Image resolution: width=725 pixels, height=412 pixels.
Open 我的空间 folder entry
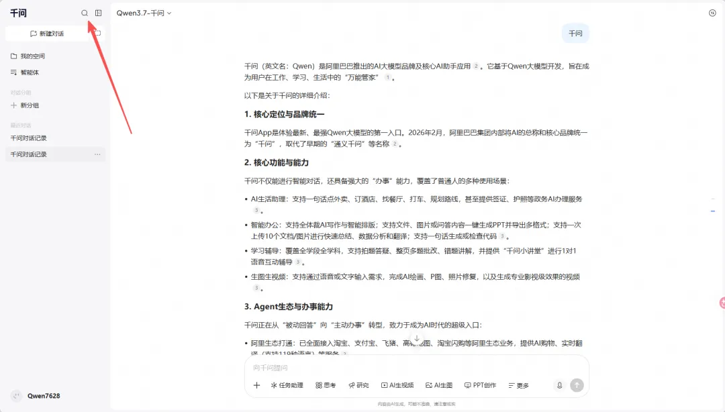point(28,56)
